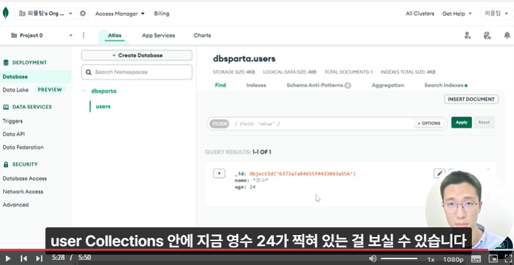The width and height of the screenshot is (514, 265).
Task: Change playback speed 1x
Action: pos(431,259)
